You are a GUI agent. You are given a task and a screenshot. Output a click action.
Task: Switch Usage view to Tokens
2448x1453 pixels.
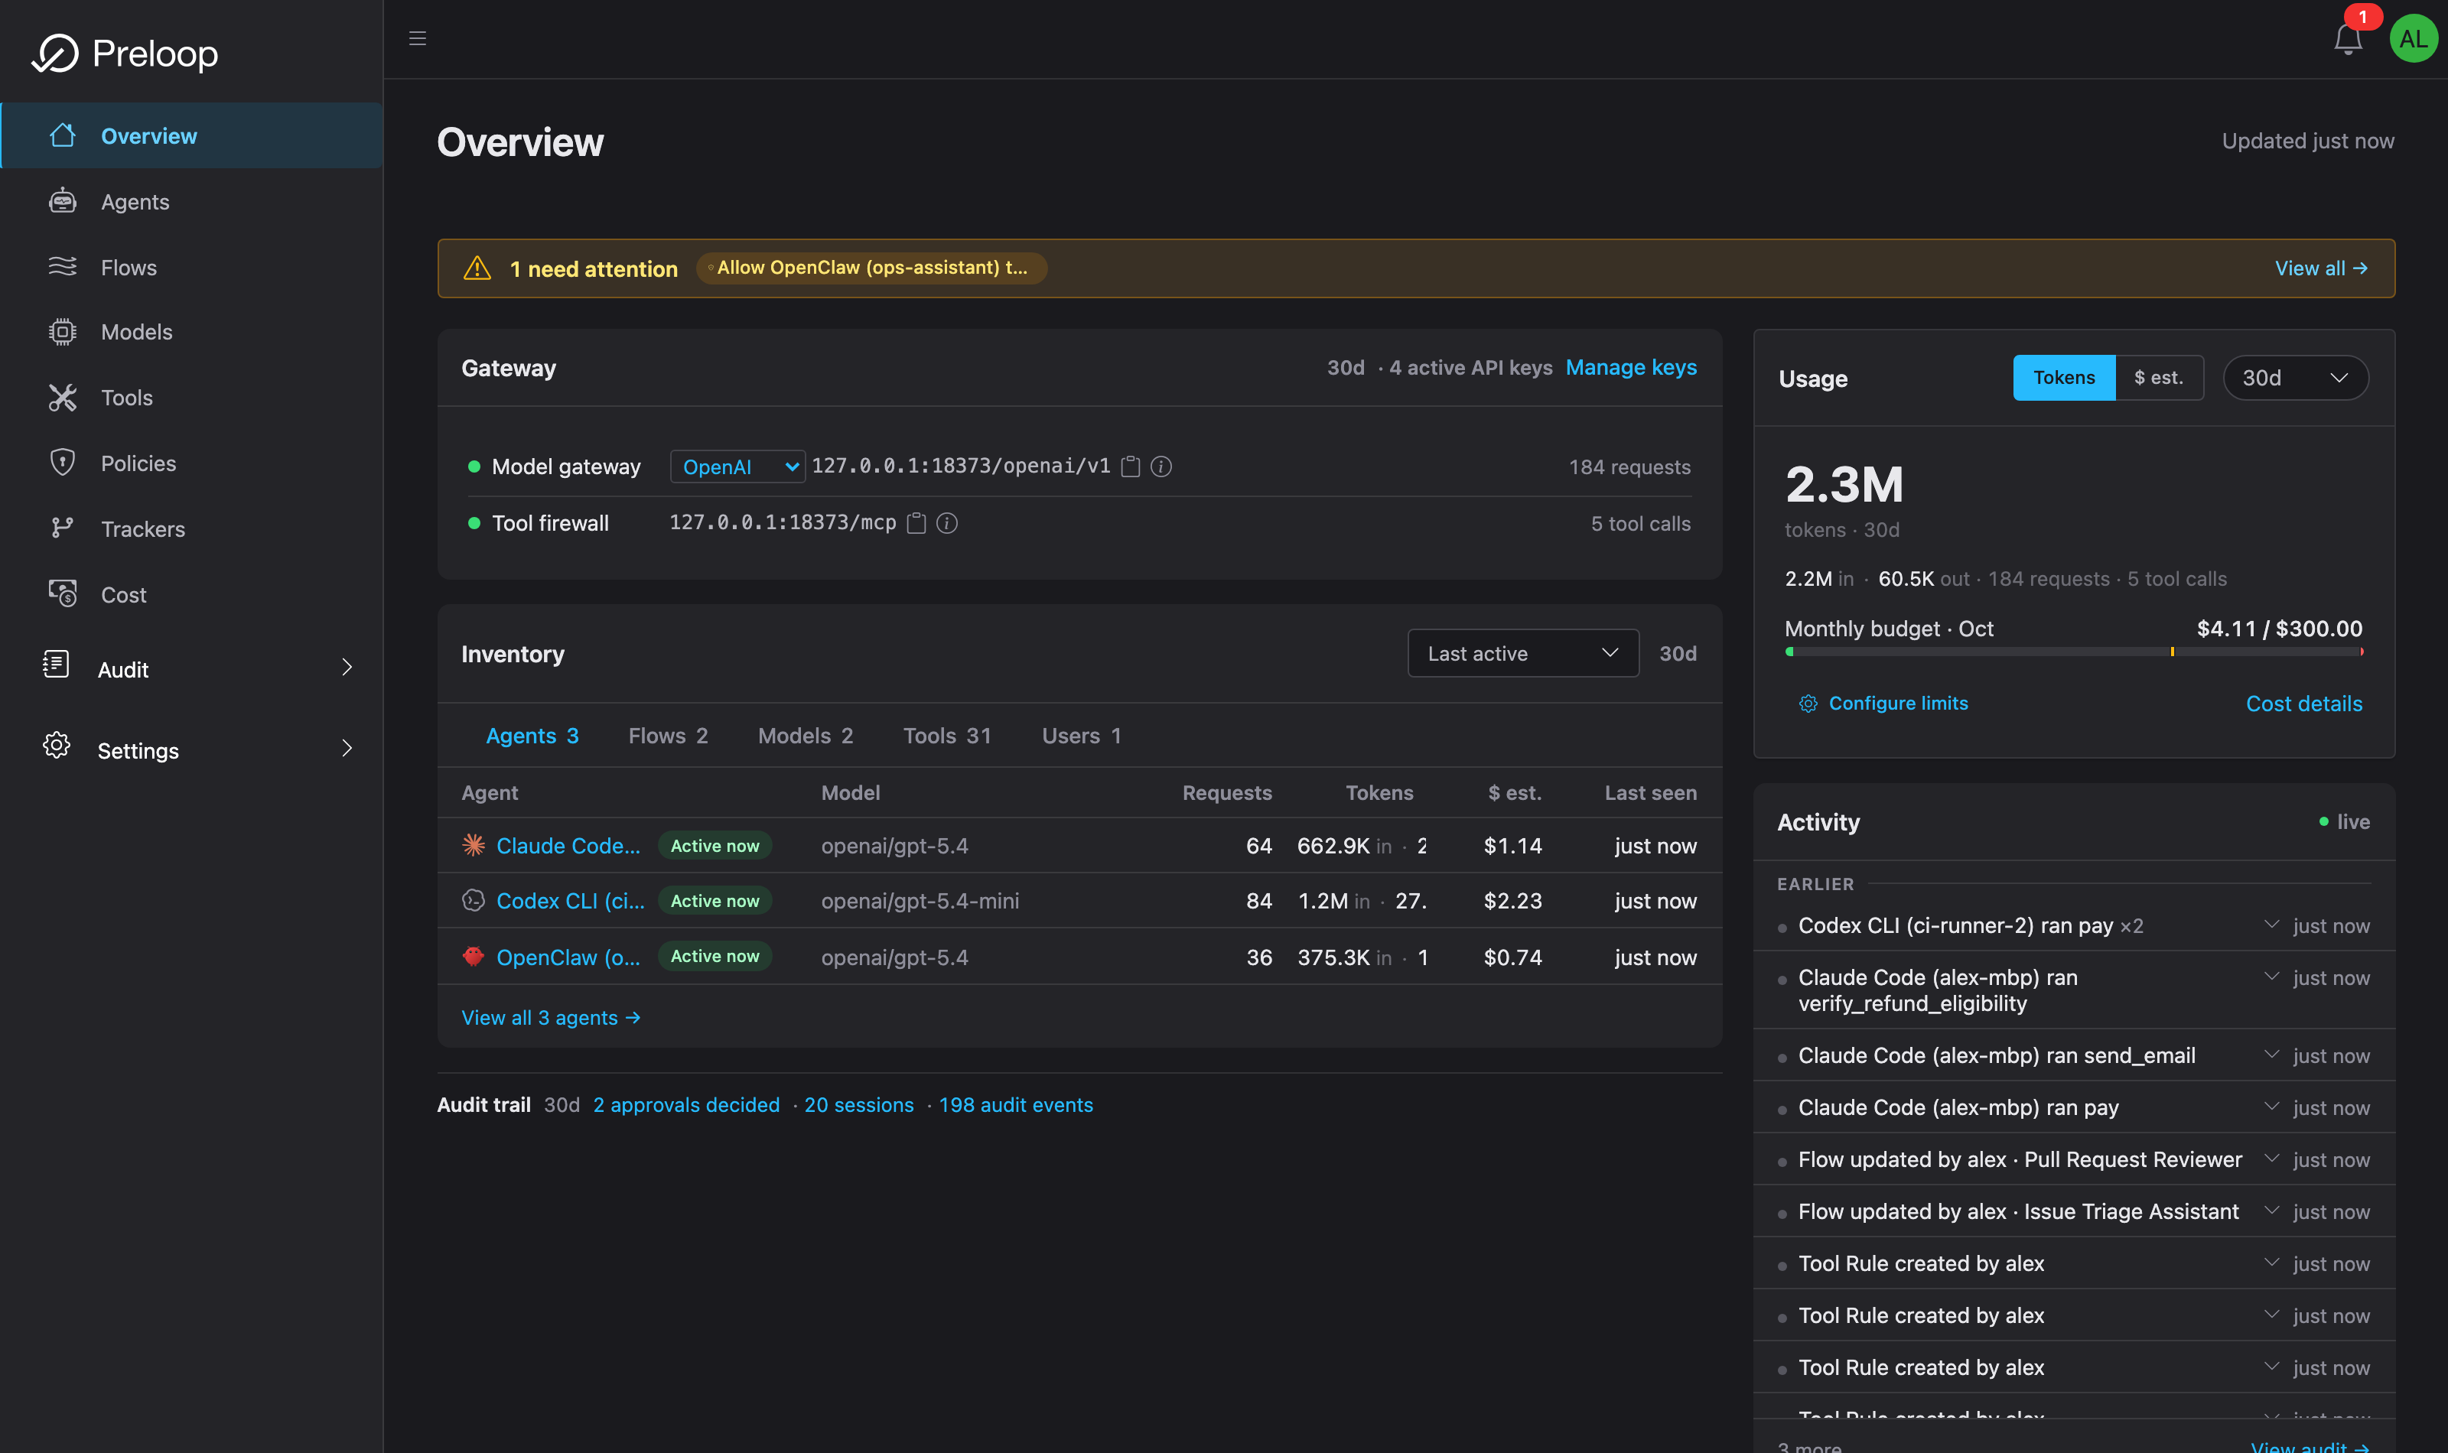click(x=2063, y=378)
